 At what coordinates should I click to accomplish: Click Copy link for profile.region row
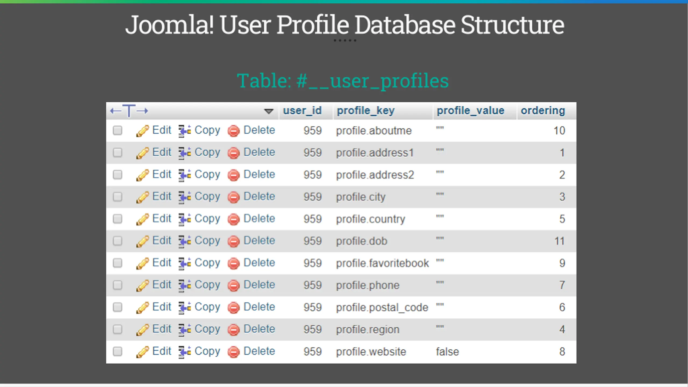coord(207,329)
